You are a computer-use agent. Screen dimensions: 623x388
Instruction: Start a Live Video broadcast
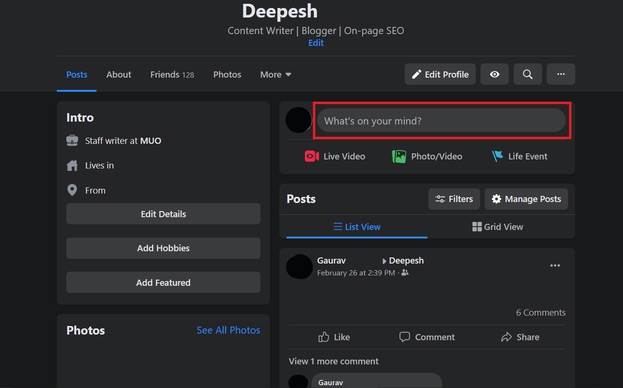click(335, 156)
